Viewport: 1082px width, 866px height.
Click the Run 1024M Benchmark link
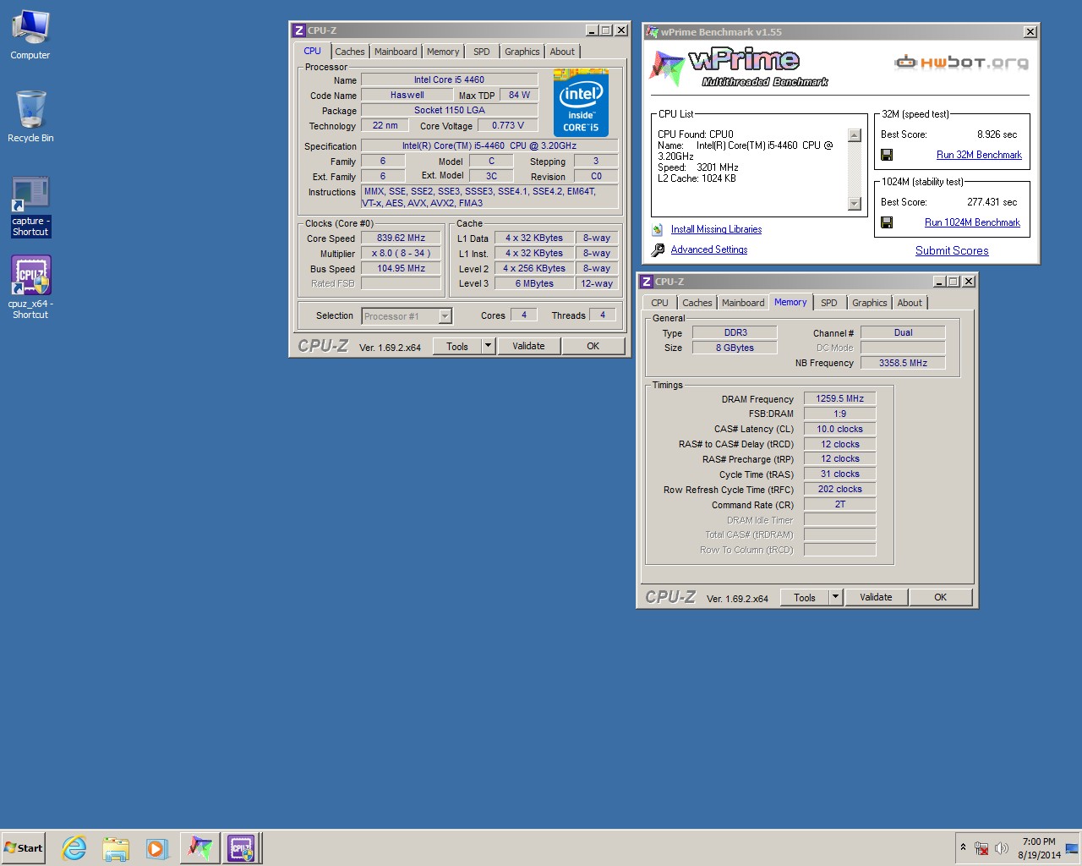972,222
